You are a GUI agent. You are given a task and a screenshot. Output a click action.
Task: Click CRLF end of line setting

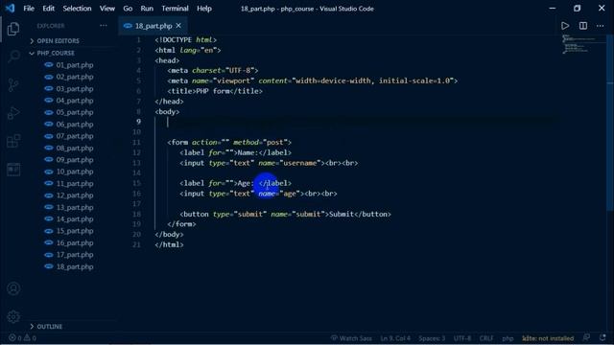click(486, 338)
